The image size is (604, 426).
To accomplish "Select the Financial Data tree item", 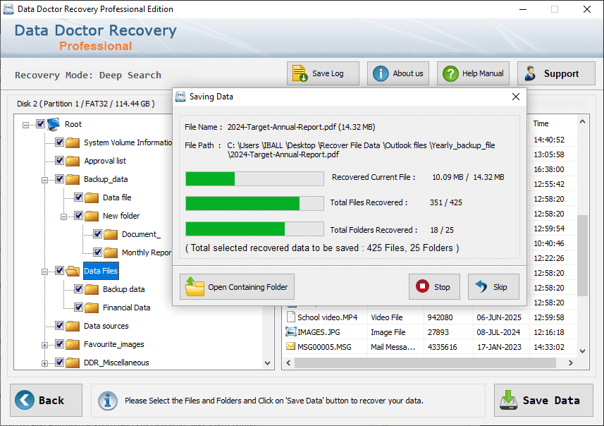I will point(126,308).
